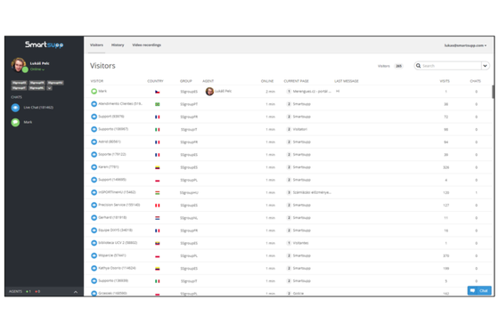Expand the group tags list with the chevron
Screen dimensions: 499x332
point(50,88)
